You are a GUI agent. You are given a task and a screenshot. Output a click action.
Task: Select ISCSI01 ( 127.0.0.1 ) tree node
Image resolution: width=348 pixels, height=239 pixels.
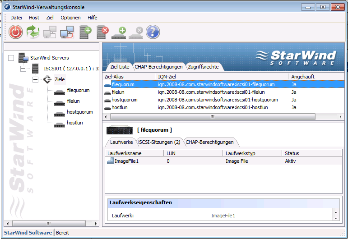coord(71,69)
